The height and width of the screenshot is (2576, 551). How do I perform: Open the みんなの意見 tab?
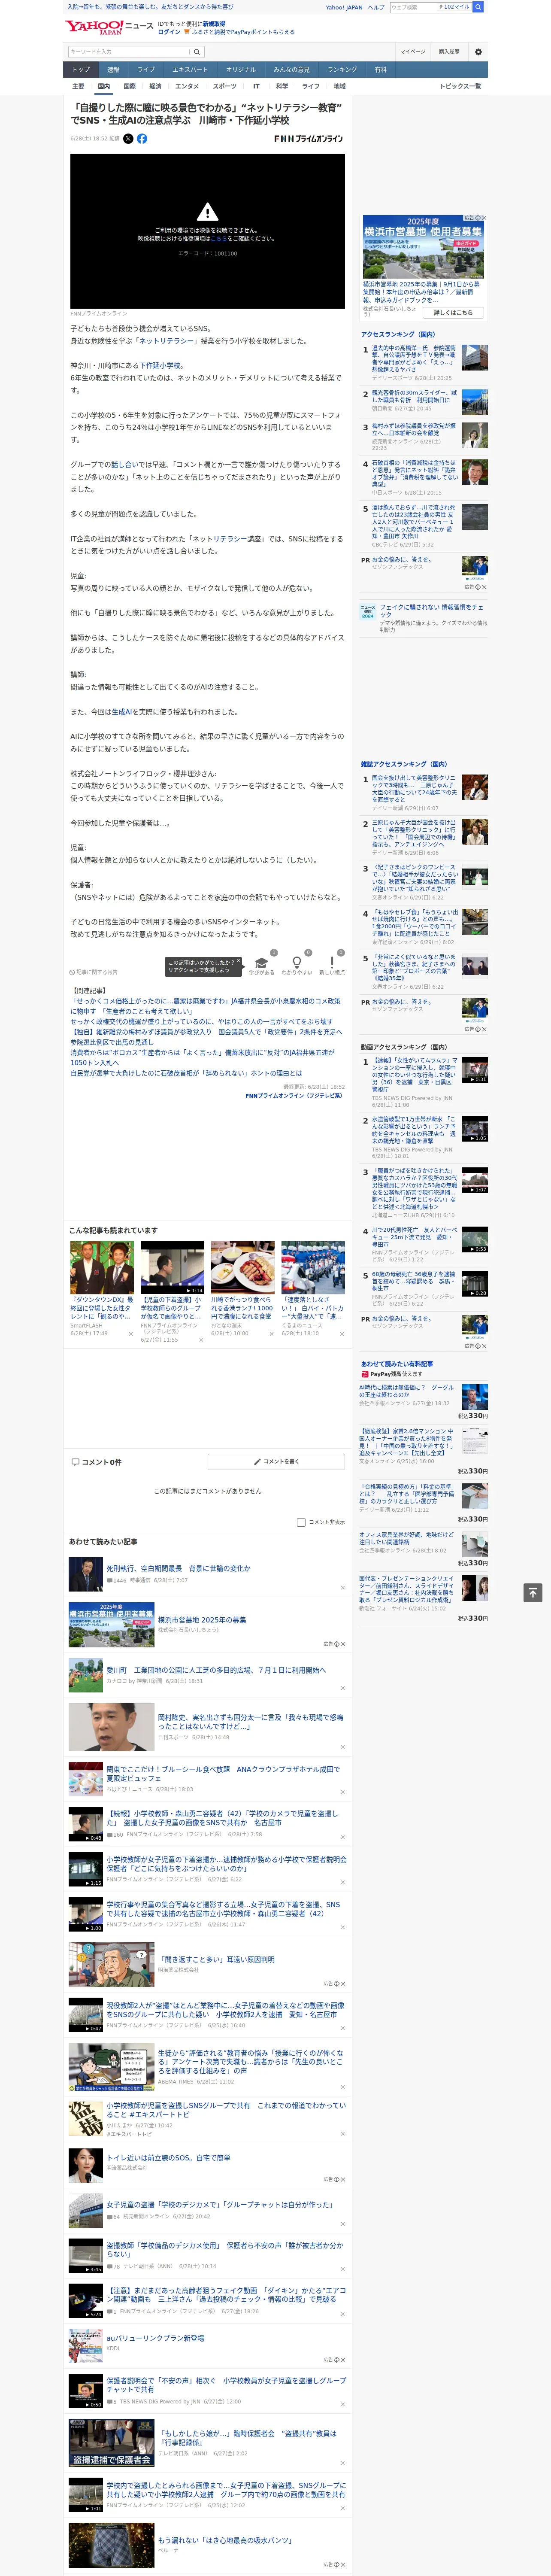(x=291, y=69)
